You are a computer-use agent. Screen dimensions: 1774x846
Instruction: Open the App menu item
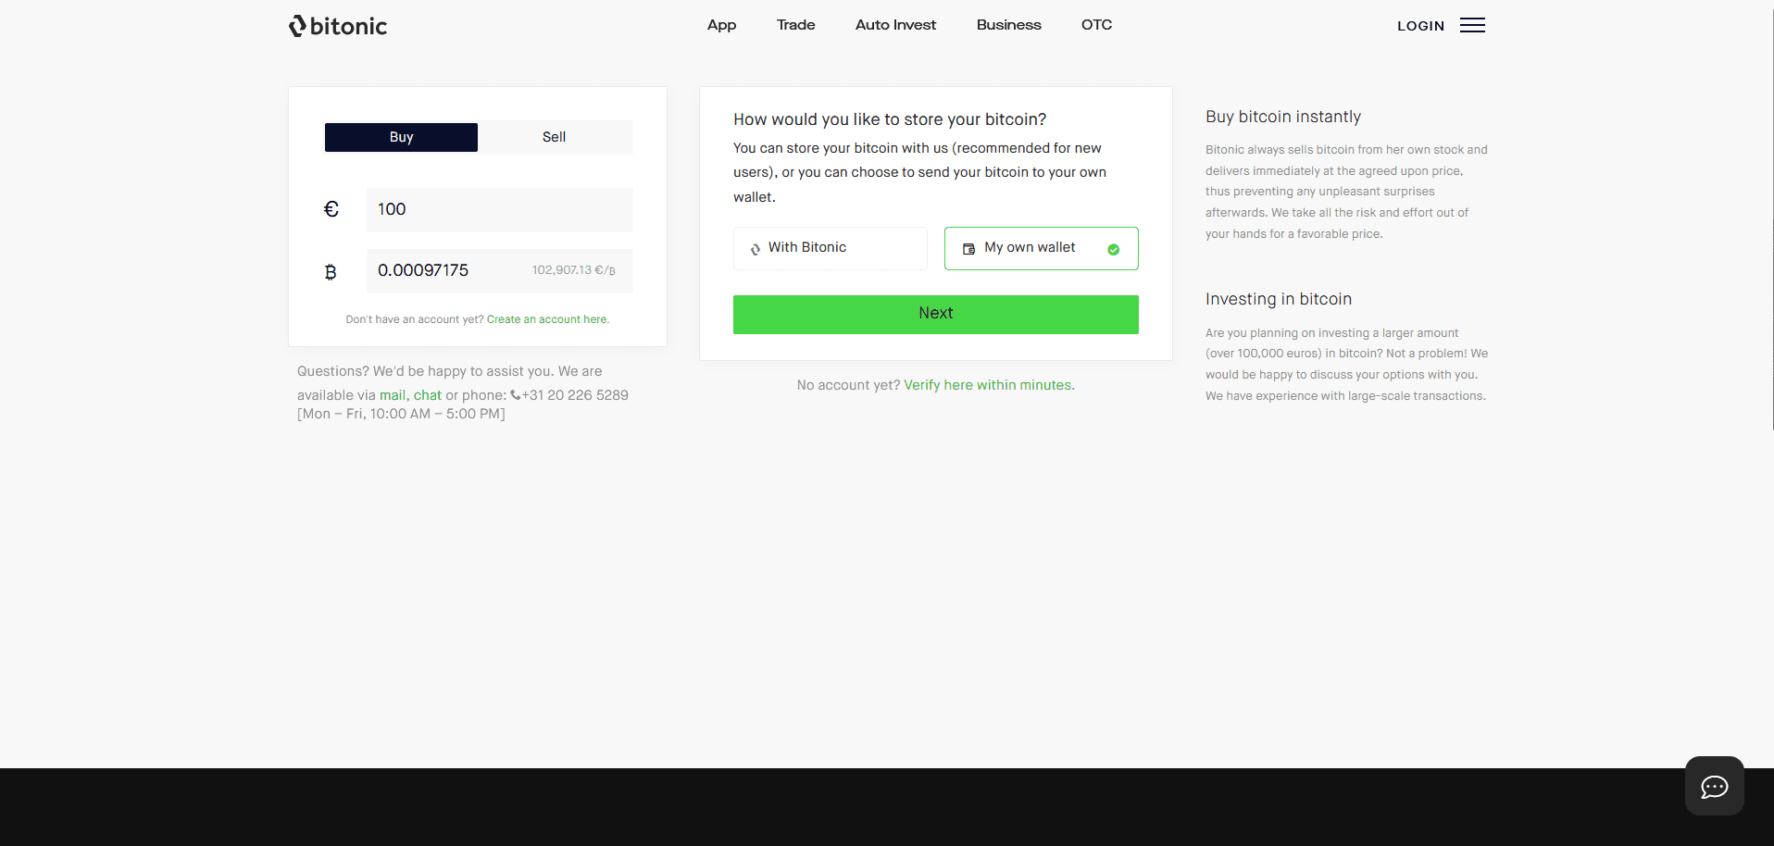click(721, 25)
